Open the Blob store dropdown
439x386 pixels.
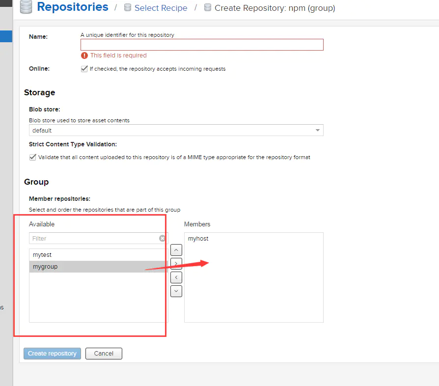(176, 131)
